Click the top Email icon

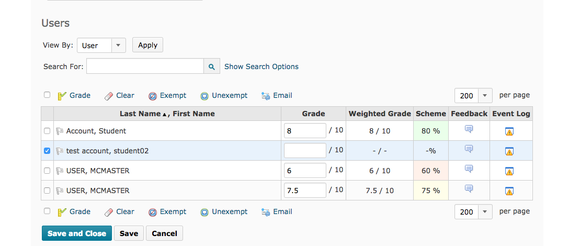point(266,96)
